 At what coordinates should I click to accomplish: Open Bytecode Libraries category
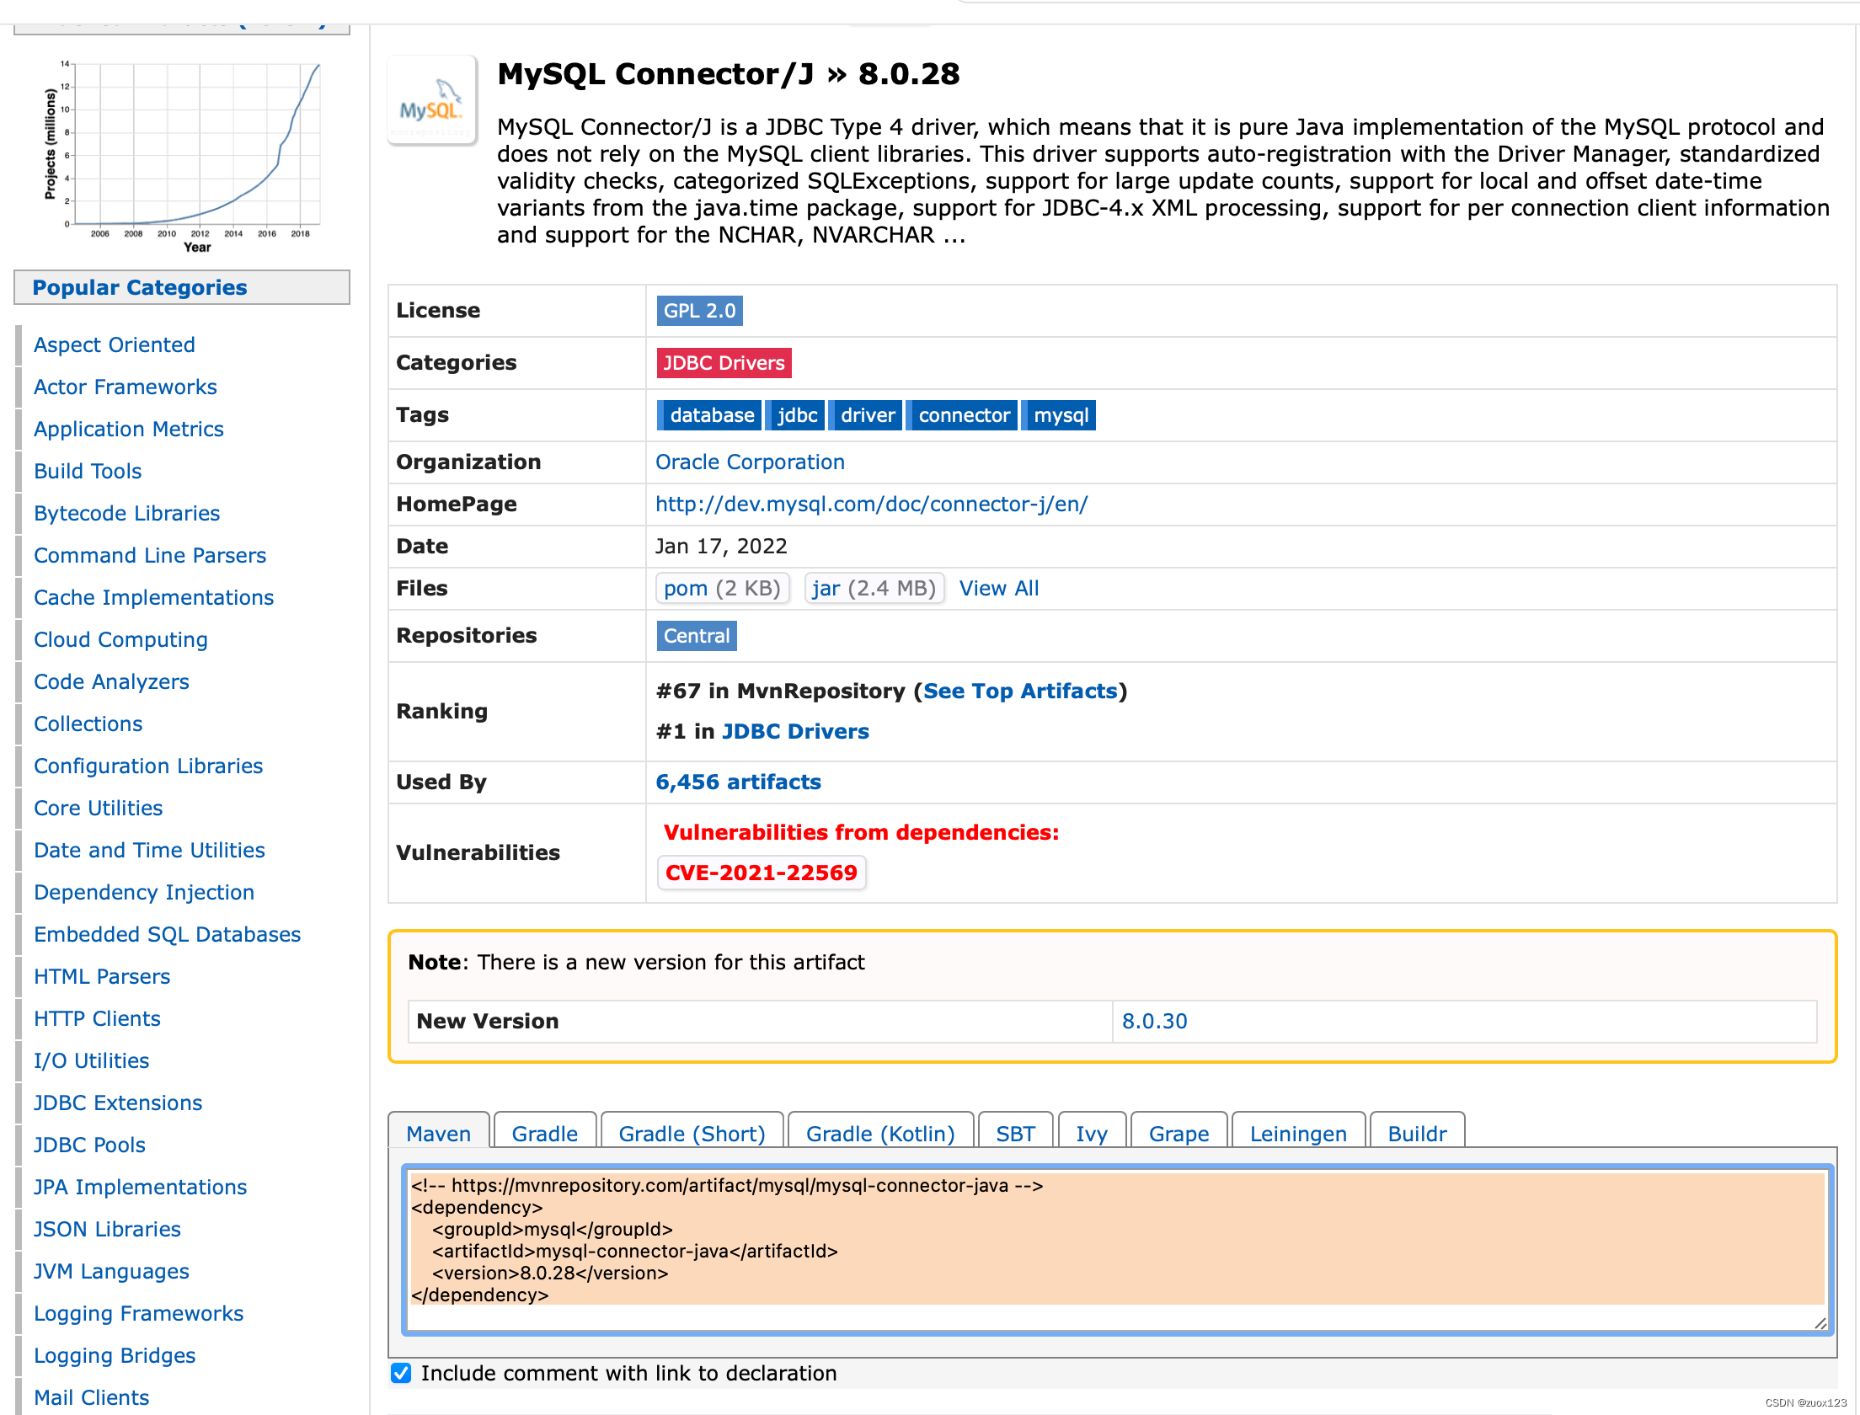[x=127, y=514]
